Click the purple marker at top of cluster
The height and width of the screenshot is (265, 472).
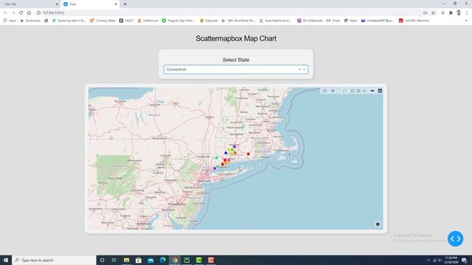(235, 146)
